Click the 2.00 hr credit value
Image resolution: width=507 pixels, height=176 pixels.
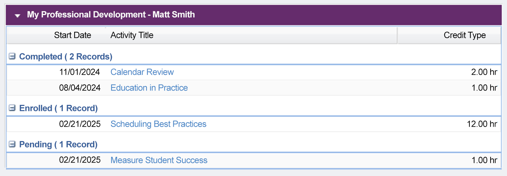pyautogui.click(x=484, y=72)
